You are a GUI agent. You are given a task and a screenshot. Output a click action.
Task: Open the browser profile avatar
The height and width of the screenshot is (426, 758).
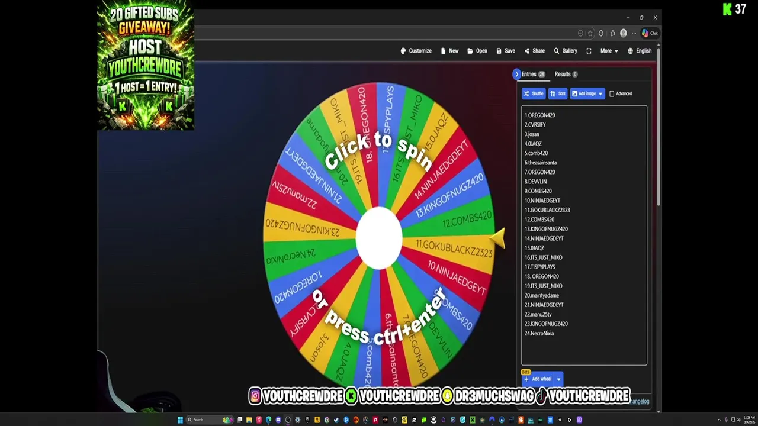point(623,33)
